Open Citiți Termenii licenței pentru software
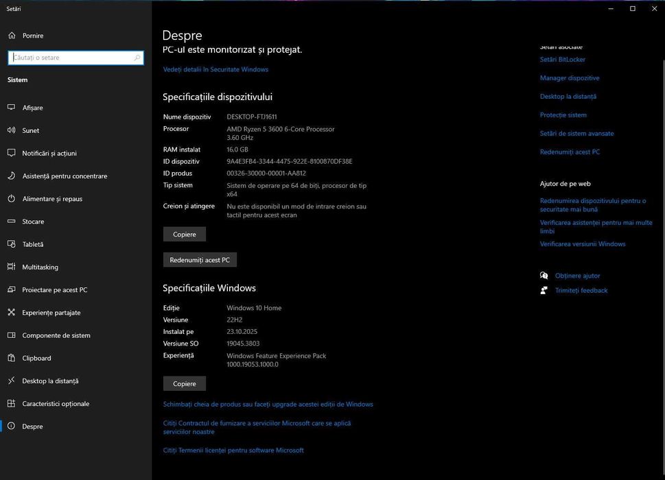 pyautogui.click(x=233, y=451)
